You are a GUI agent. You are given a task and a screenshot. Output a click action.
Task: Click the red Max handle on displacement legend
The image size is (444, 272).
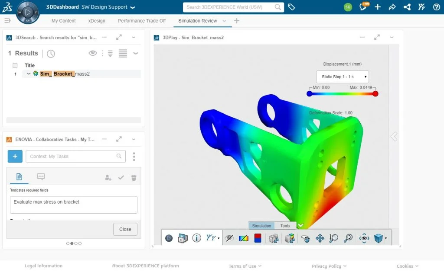click(x=375, y=94)
